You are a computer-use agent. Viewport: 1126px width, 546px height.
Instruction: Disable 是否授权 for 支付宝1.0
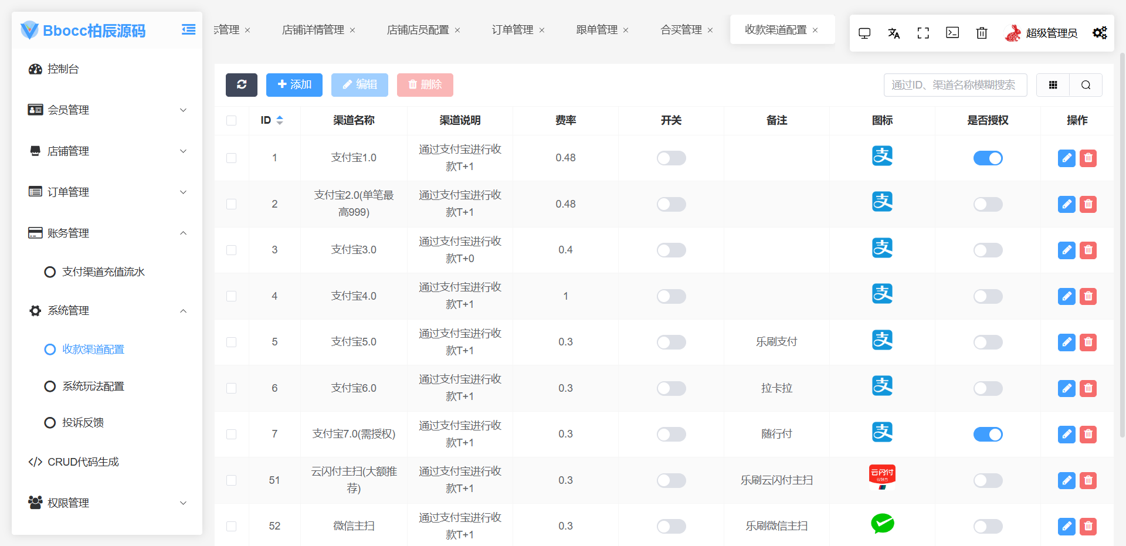988,158
